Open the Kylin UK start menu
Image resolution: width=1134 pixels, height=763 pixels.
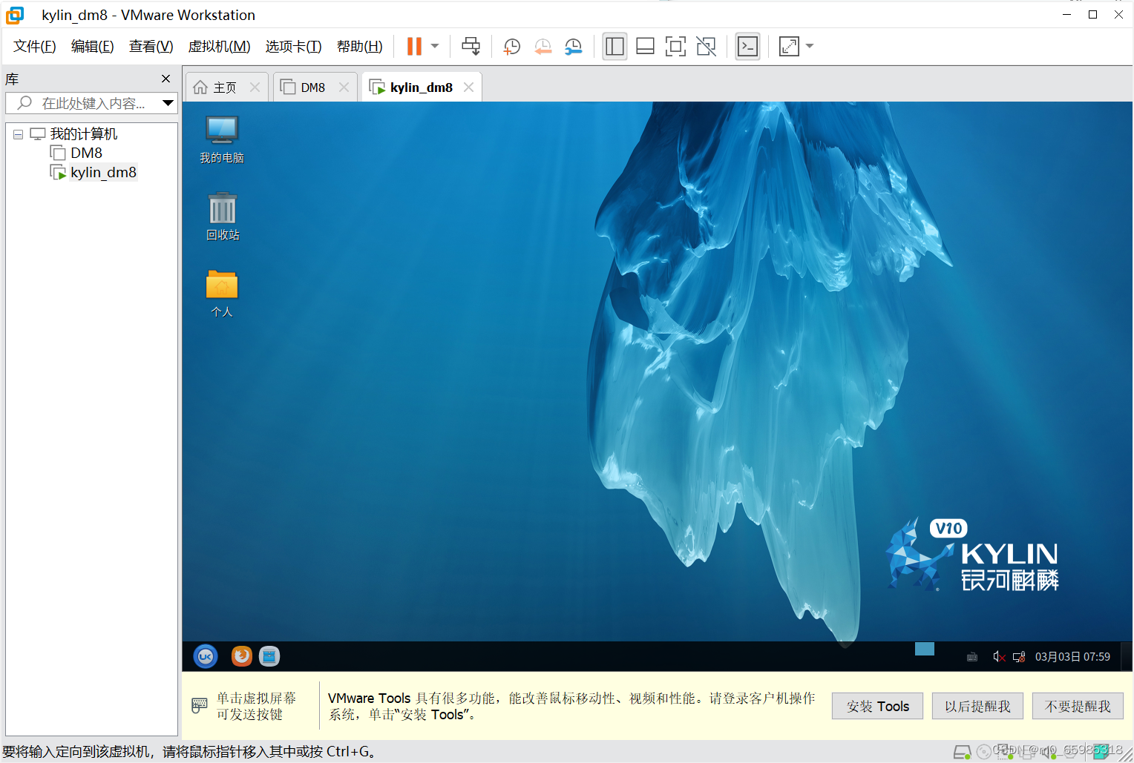pyautogui.click(x=206, y=656)
